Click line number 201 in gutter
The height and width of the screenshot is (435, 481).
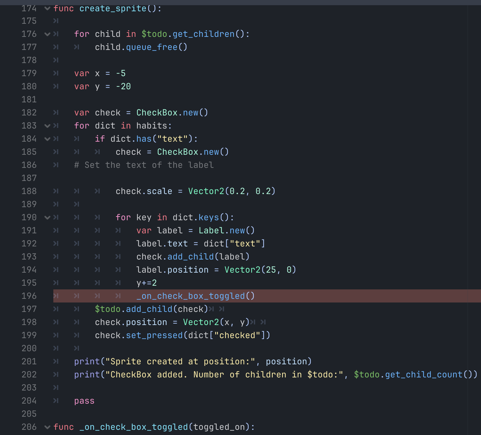point(29,361)
